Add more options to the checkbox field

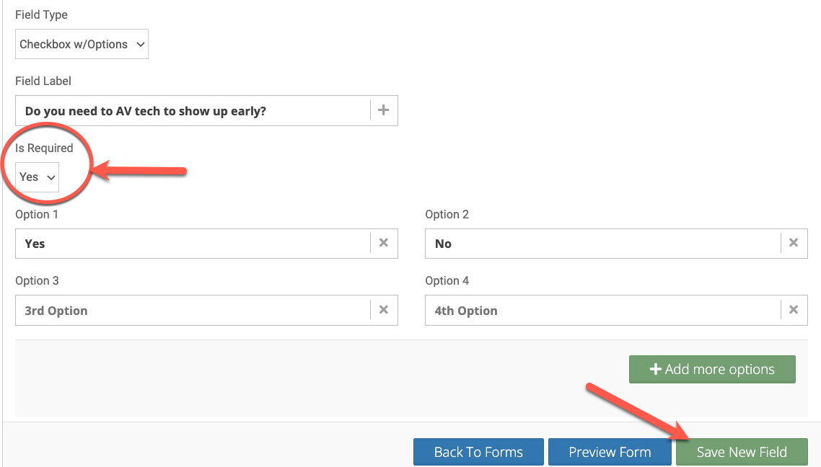click(x=712, y=369)
